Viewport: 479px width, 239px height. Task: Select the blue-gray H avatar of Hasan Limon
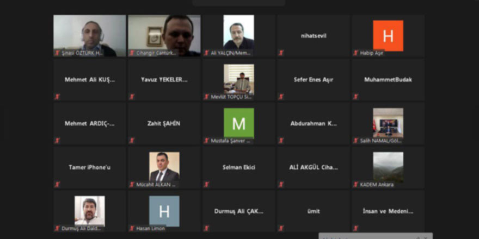click(x=164, y=211)
